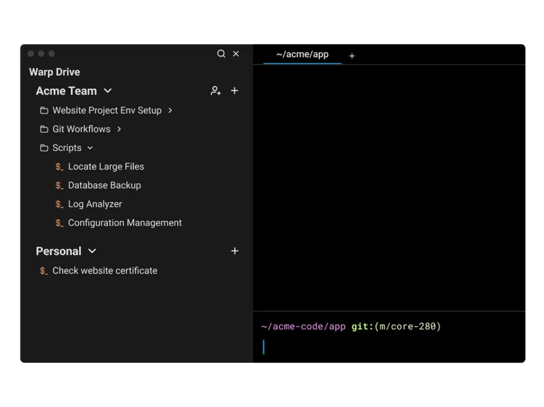The height and width of the screenshot is (407, 544).
Task: Click the Check website certificate workflow icon
Action: [x=44, y=271]
